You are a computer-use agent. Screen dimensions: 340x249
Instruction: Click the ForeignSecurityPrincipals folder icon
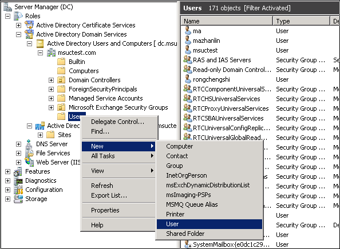click(61, 89)
